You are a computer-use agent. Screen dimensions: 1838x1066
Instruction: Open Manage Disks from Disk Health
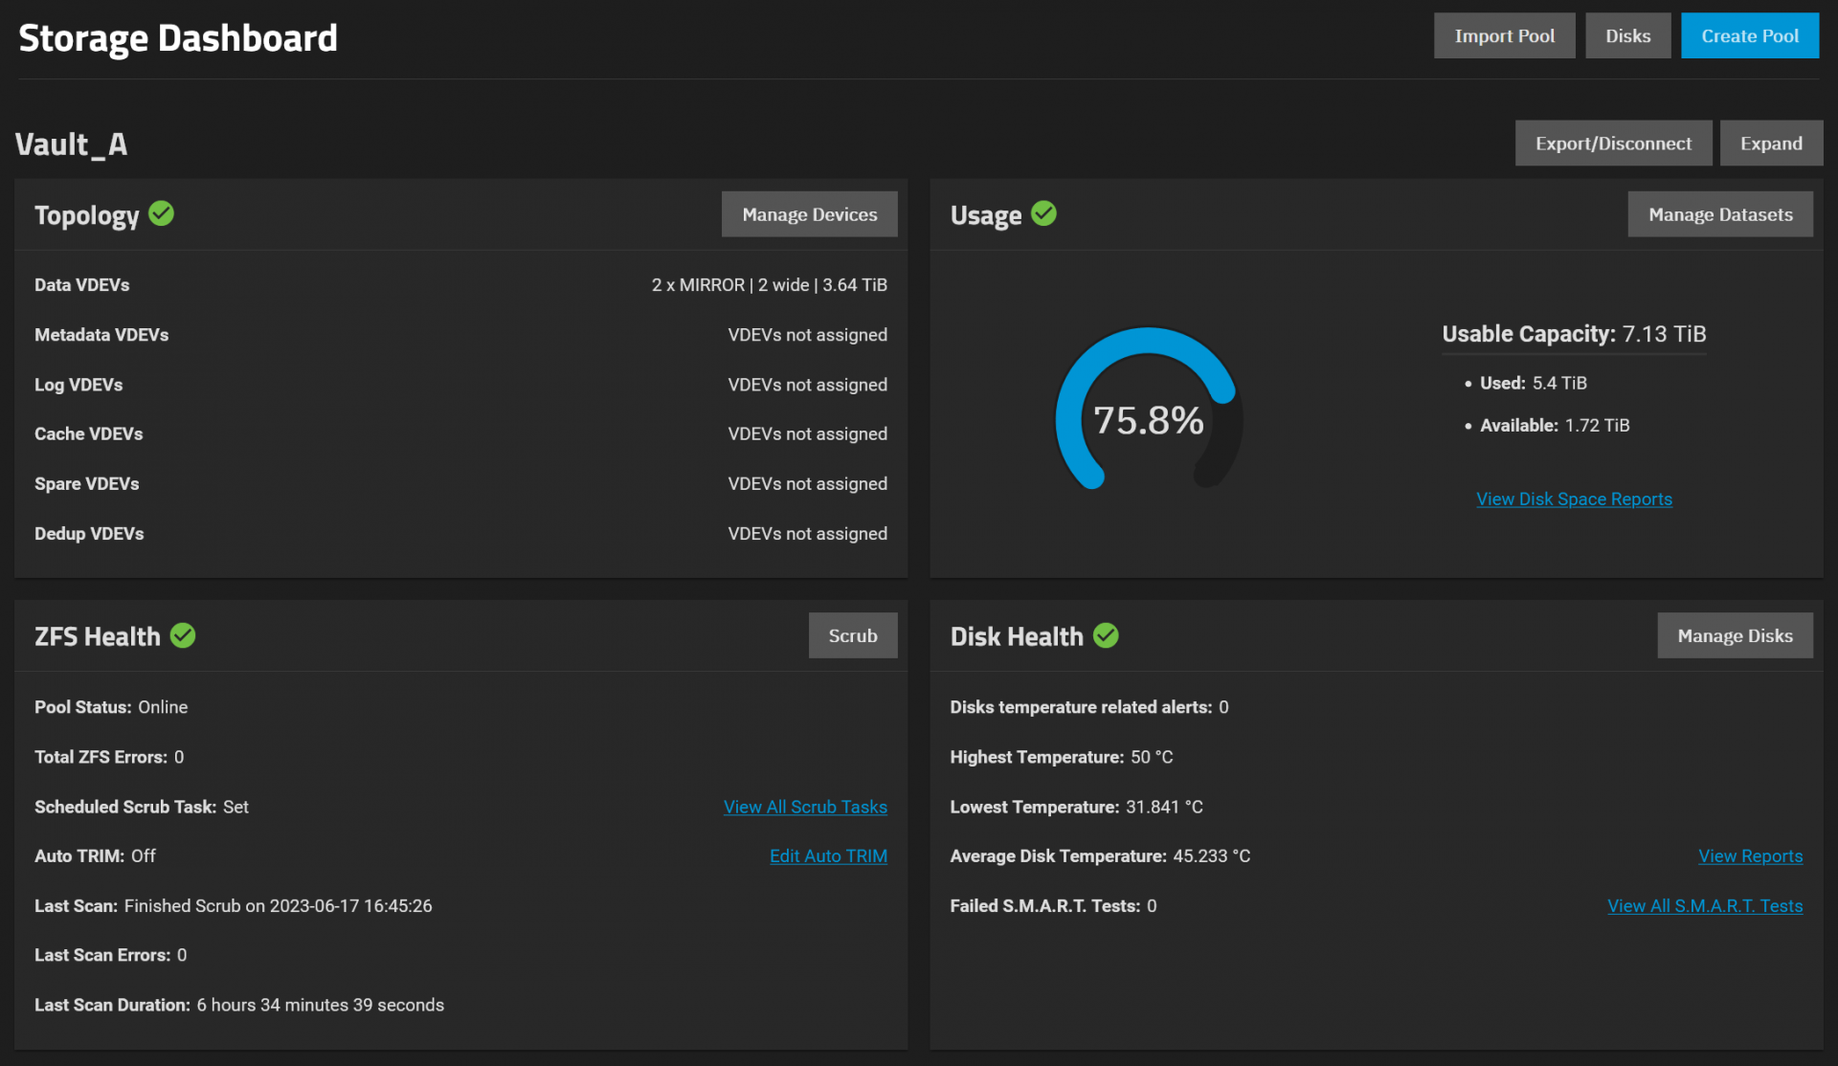pyautogui.click(x=1734, y=635)
